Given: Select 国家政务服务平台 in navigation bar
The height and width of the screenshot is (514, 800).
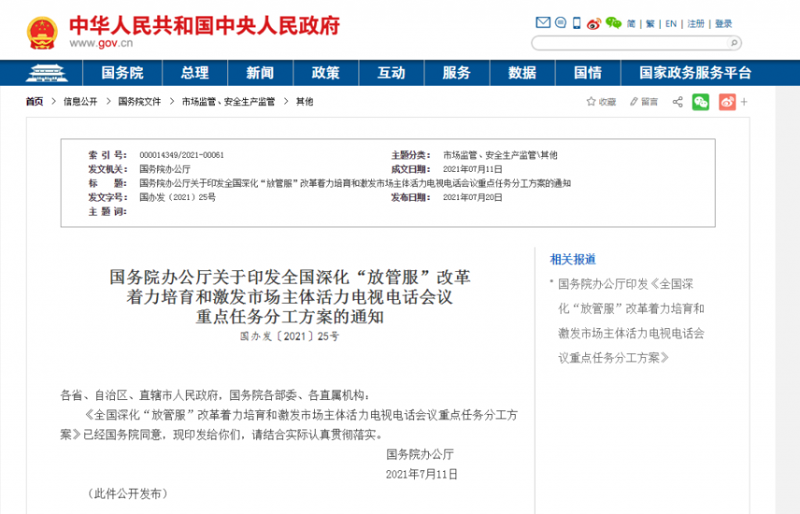Looking at the screenshot, I should (x=695, y=73).
